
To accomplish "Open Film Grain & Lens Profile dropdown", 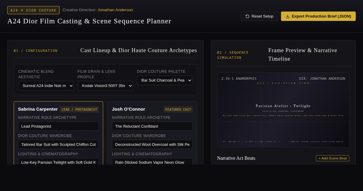I will coord(105,86).
